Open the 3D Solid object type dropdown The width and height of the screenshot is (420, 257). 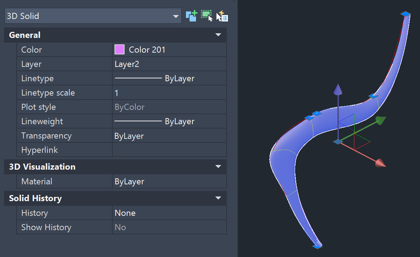point(176,16)
